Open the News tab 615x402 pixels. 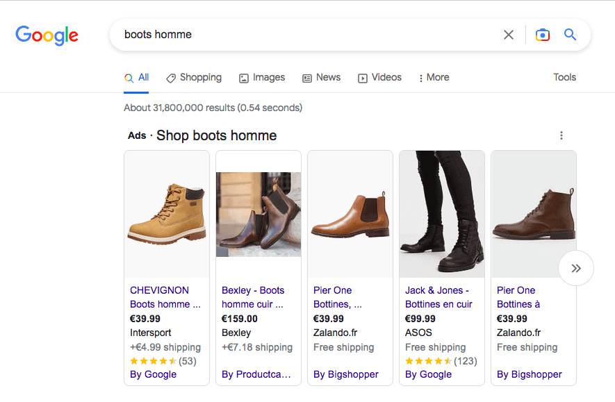point(321,78)
